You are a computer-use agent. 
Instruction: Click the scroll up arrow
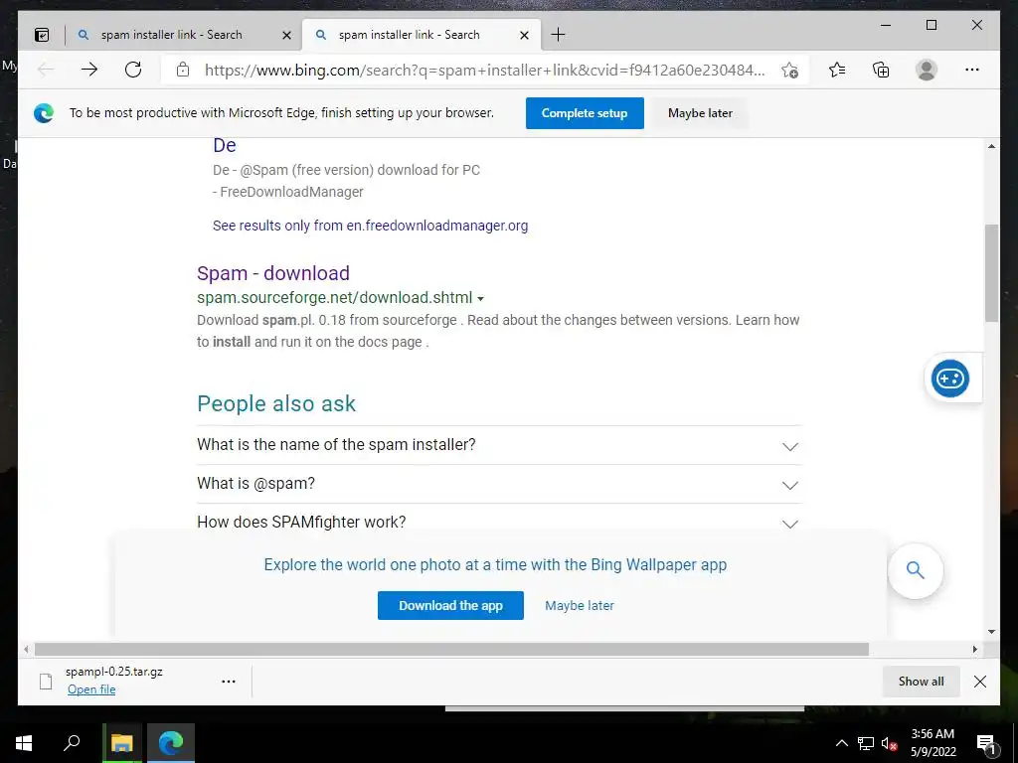point(991,147)
